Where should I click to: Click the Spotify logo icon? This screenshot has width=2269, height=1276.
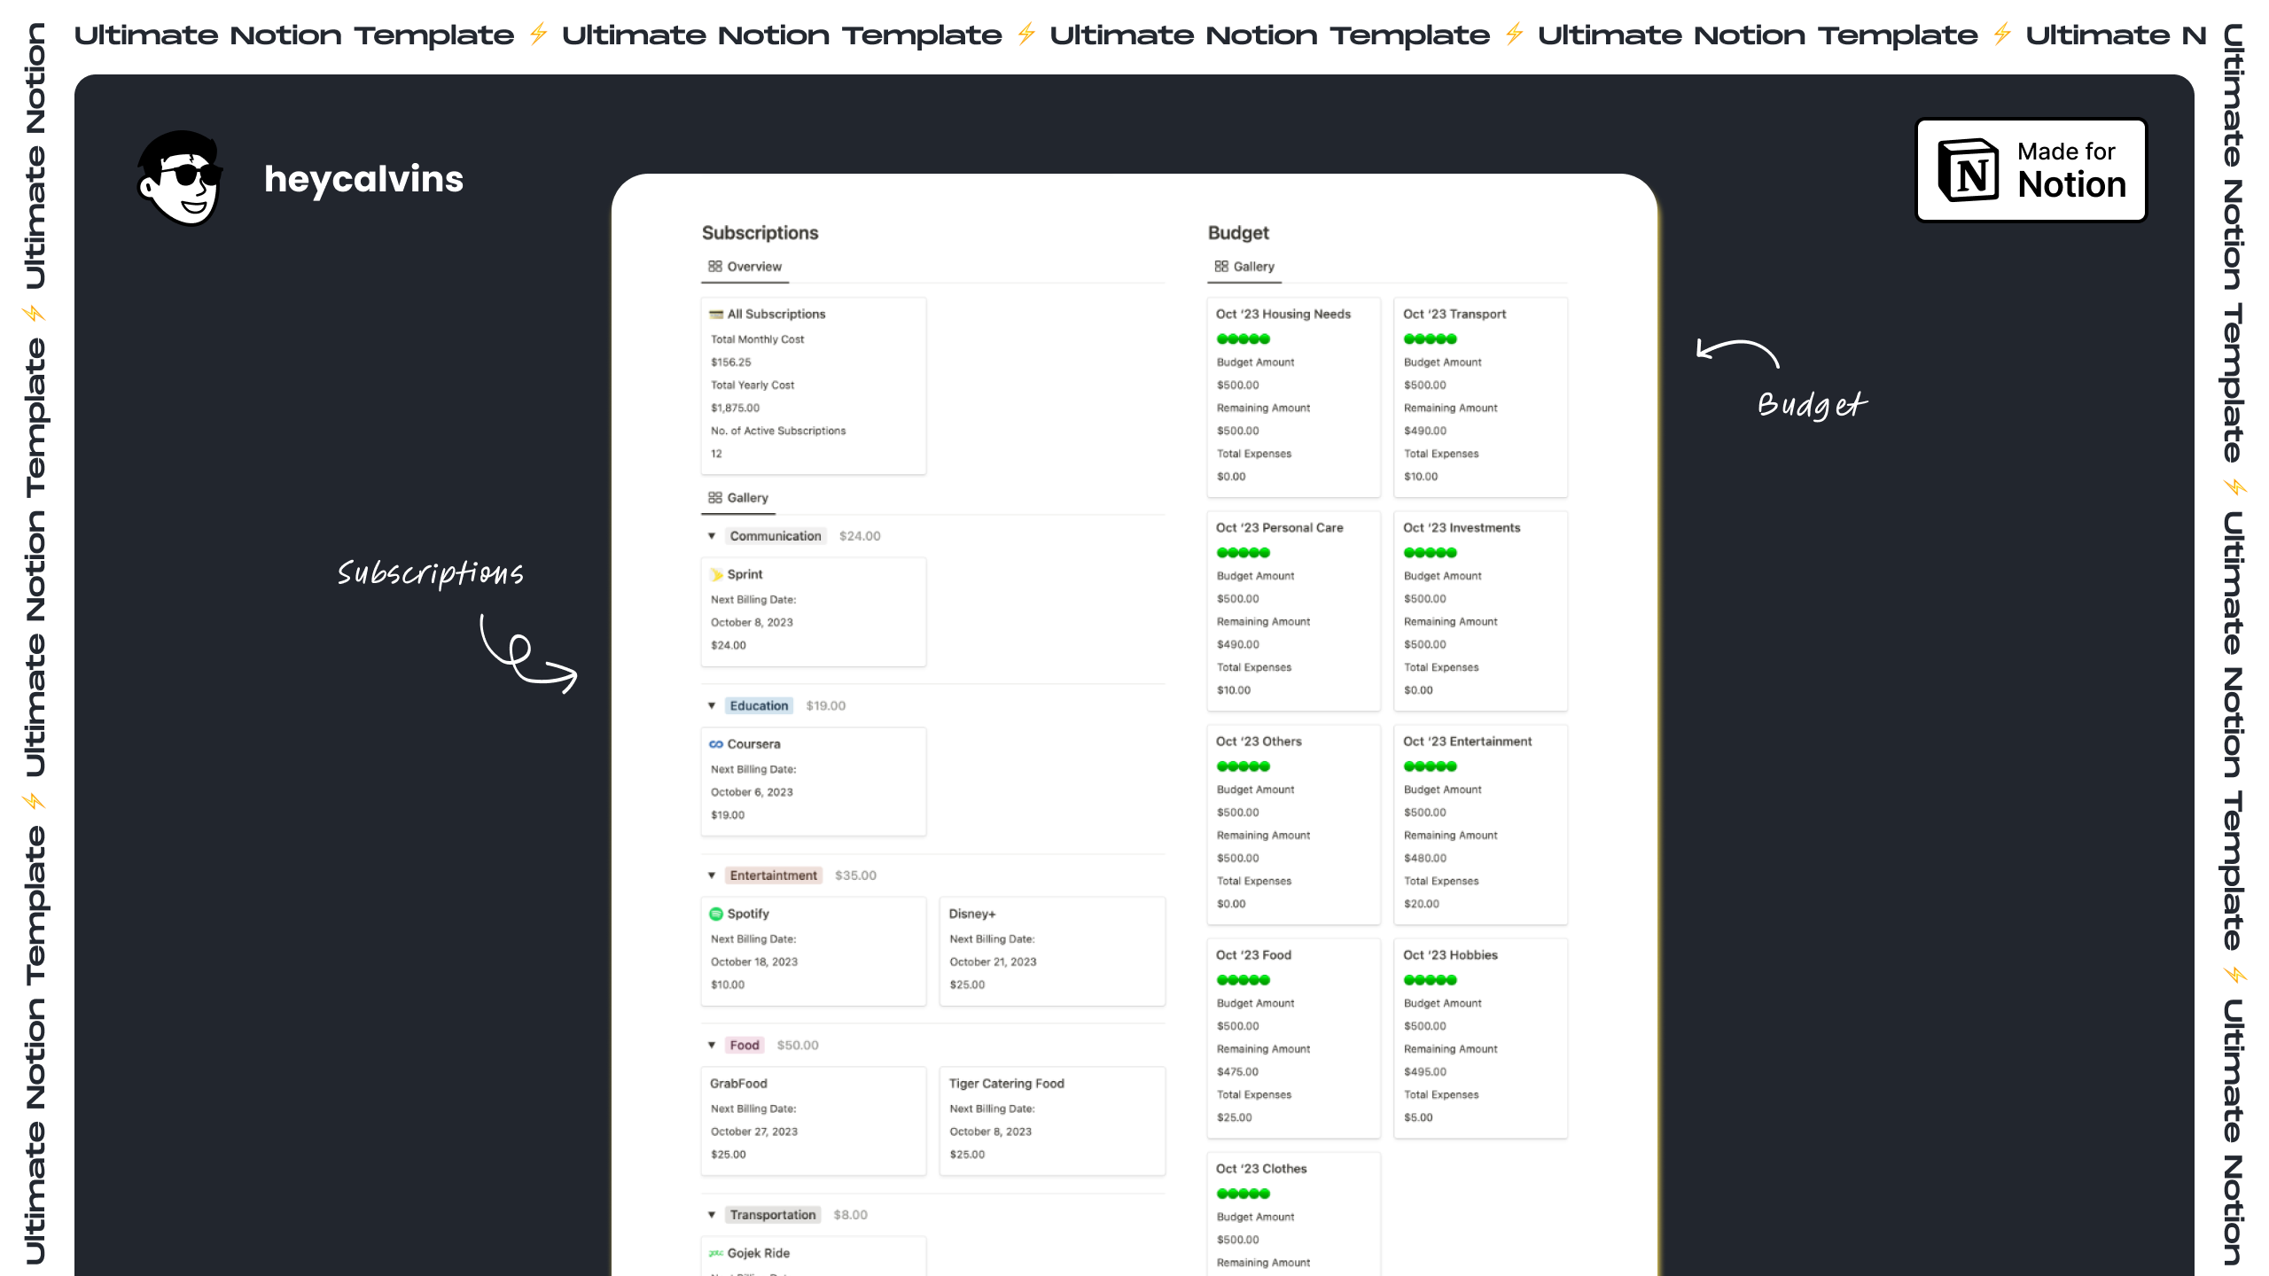coord(716,914)
